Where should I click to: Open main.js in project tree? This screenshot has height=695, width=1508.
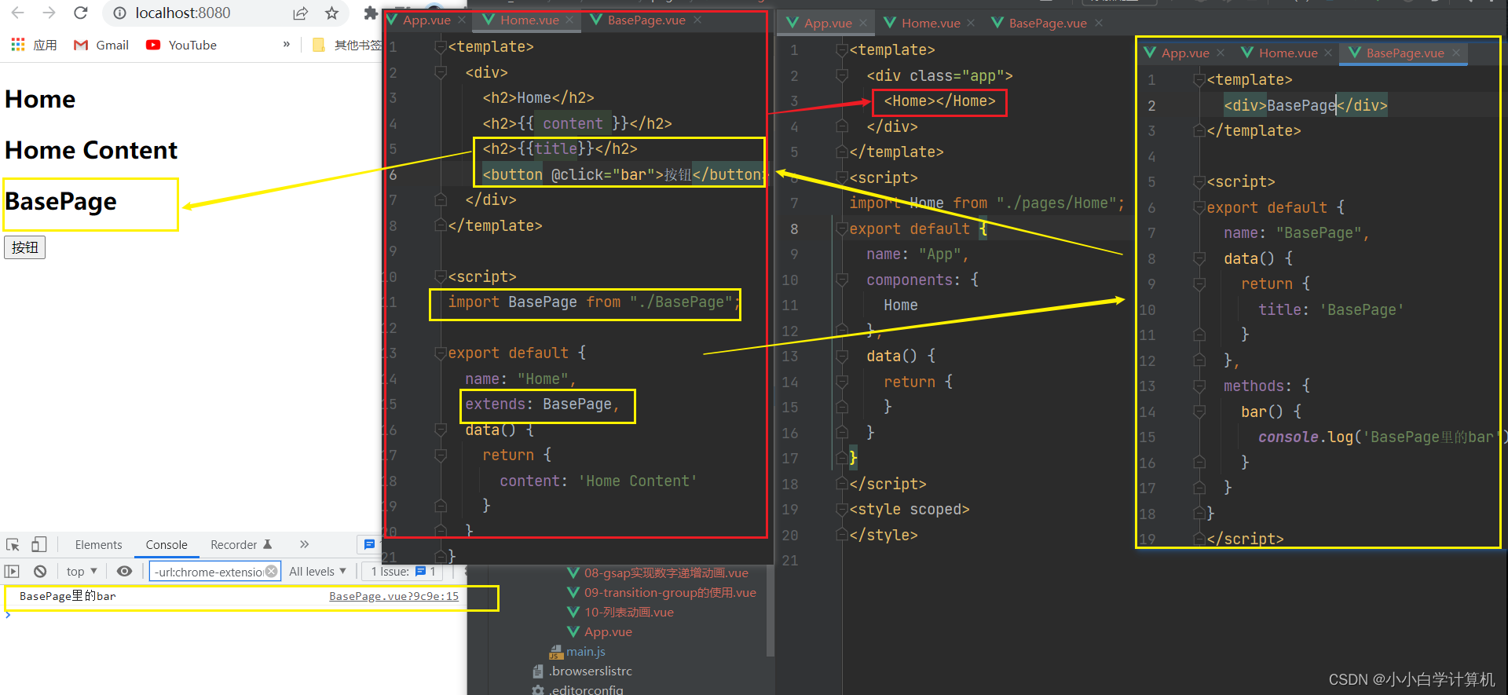[577, 651]
